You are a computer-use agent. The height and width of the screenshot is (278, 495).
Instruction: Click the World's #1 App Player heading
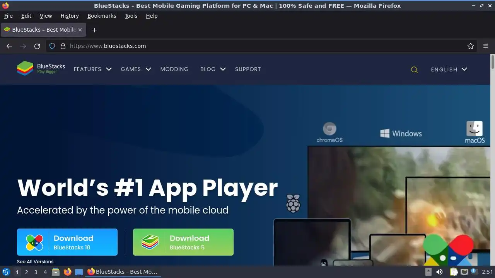147,188
